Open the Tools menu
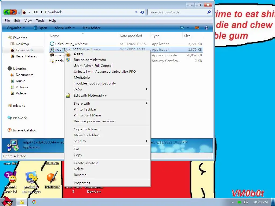The height and width of the screenshot is (206, 275). pos(40,20)
